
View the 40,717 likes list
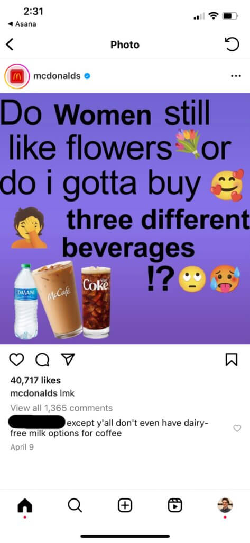tap(35, 380)
